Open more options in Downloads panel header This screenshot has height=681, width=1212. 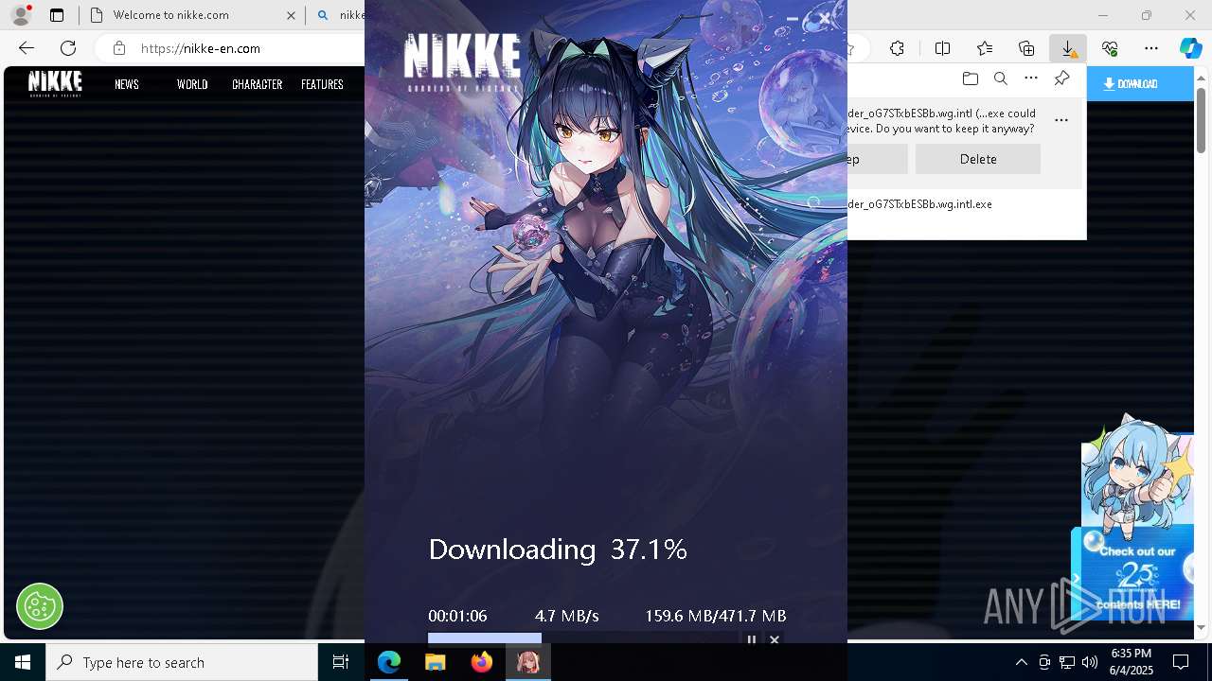click(x=1031, y=79)
